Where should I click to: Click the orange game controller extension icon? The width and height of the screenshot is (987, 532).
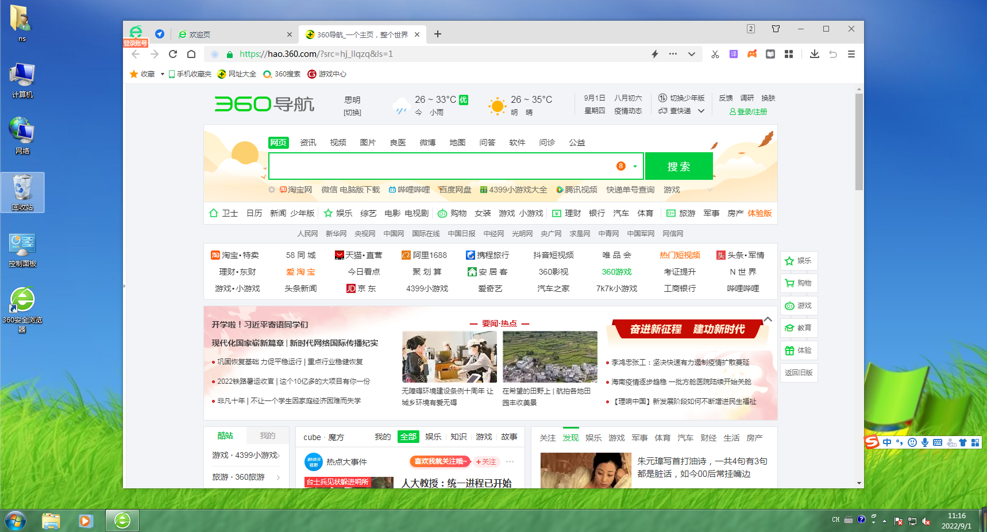pos(752,54)
